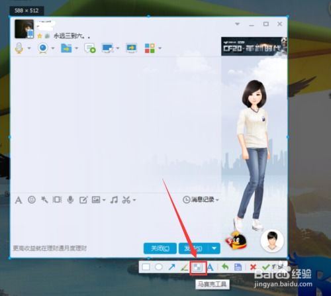Click the scissors screenshot icon
Viewport: 331px width, 296px height.
coord(126,200)
